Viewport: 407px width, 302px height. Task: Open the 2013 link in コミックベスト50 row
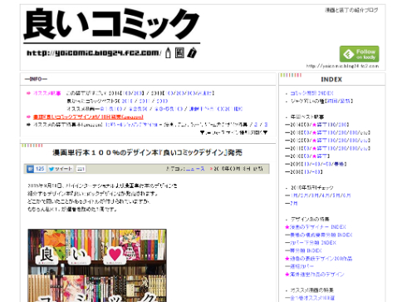tap(127, 101)
